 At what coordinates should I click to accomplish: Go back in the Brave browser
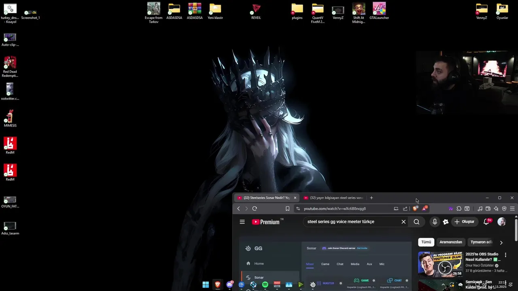pos(238,209)
